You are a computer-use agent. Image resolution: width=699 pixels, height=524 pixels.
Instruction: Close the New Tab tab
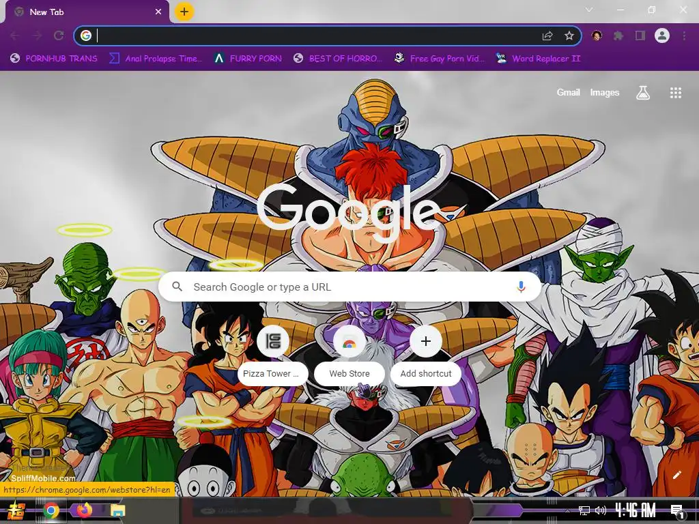158,12
